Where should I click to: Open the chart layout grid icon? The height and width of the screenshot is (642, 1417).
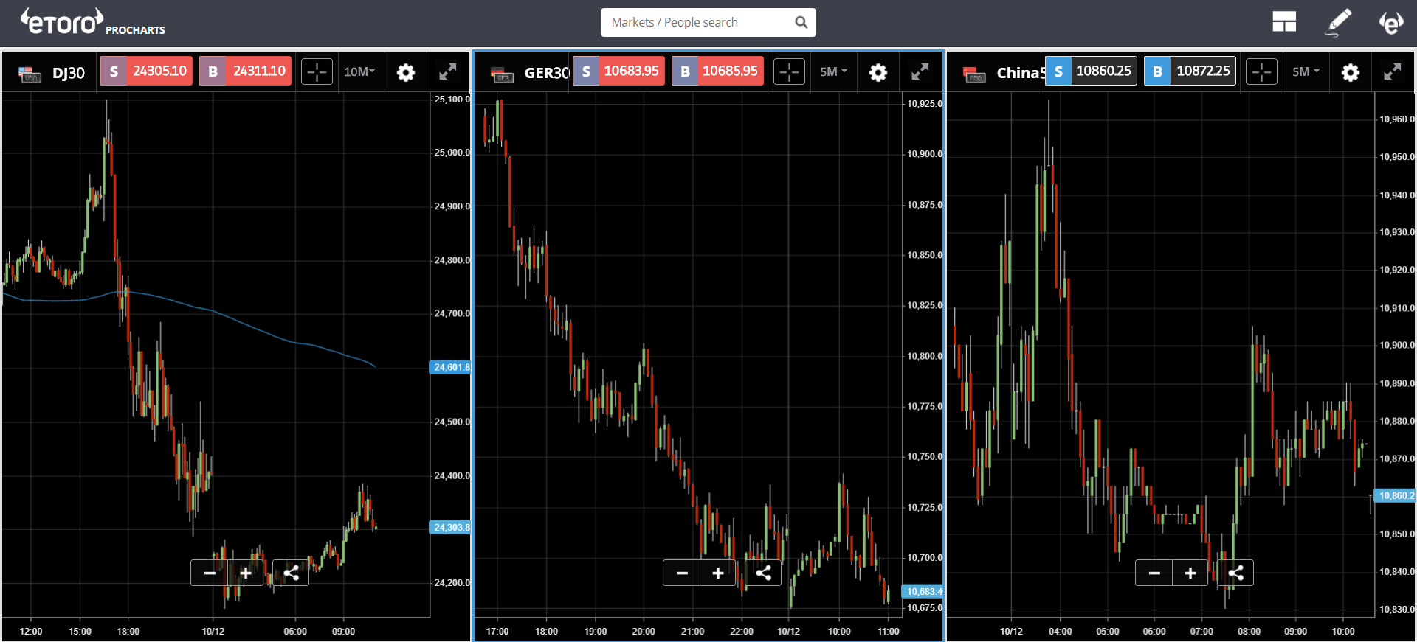coord(1284,22)
